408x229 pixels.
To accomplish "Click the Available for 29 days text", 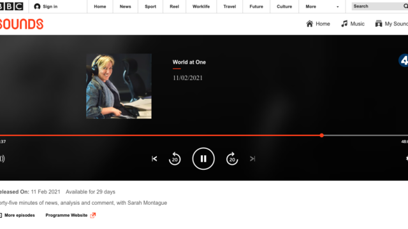I will click(91, 192).
